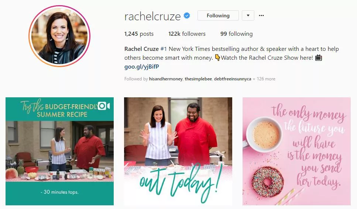Open the goo.gl/yjBifP link
This screenshot has height=209, width=357.
[x=142, y=67]
